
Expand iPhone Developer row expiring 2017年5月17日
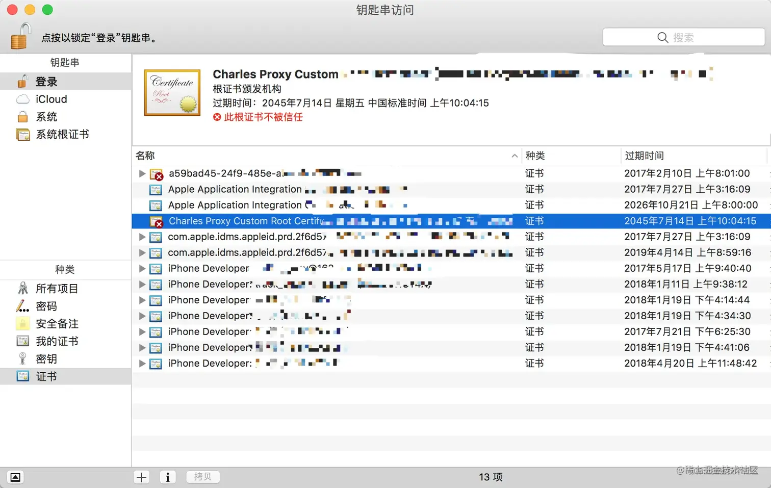[x=142, y=268]
